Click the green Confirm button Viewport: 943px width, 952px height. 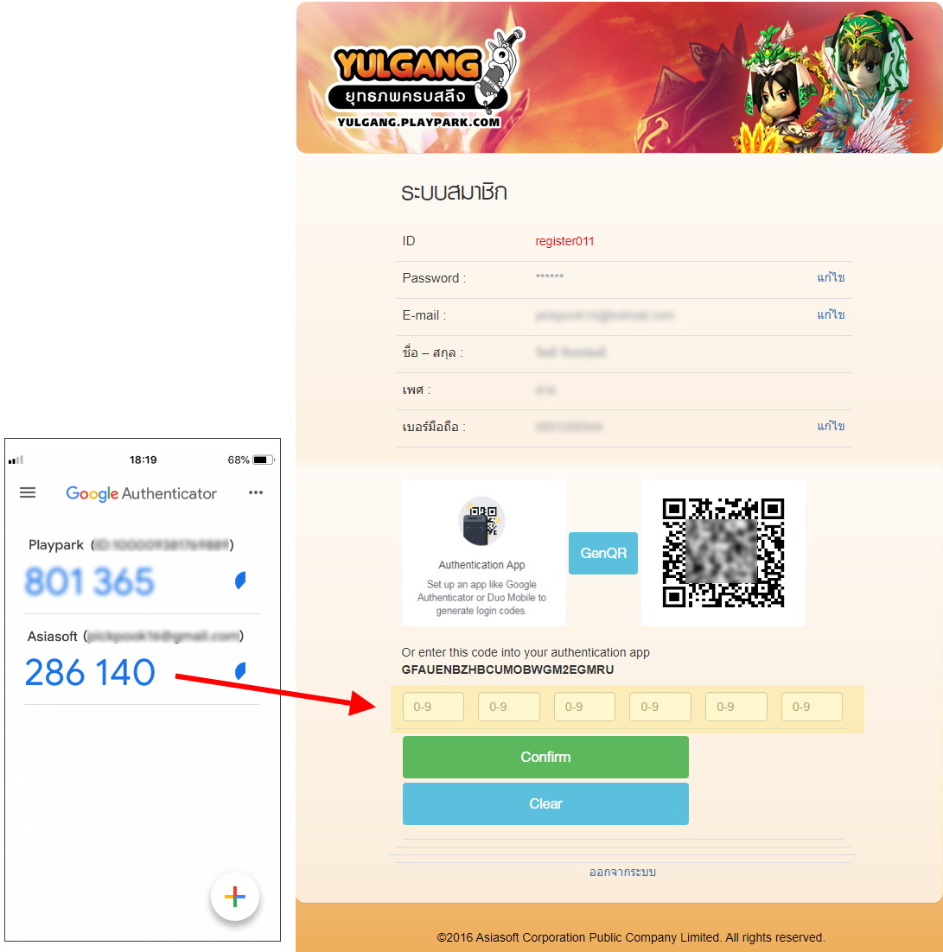tap(545, 757)
